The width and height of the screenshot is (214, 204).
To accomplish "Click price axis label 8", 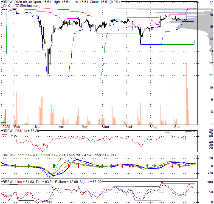I will pos(212,112).
